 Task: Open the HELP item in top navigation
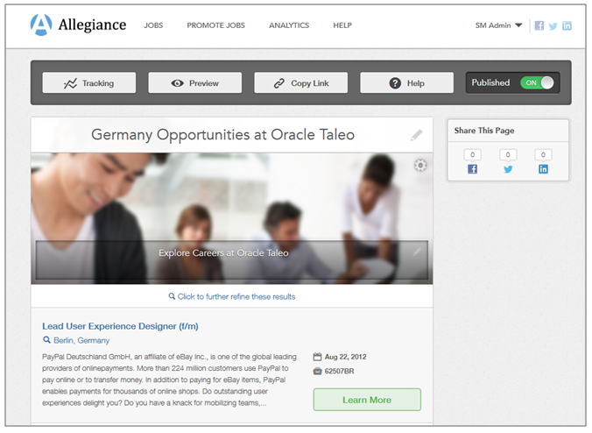click(342, 25)
